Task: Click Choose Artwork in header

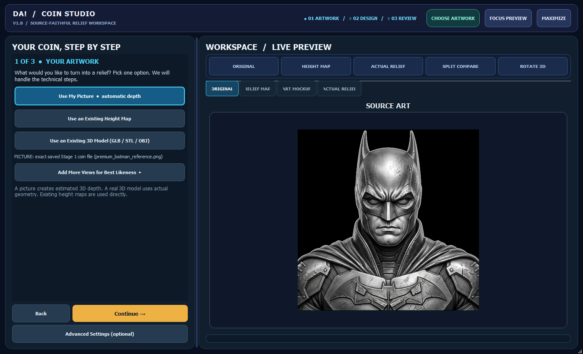Action: 453,18
